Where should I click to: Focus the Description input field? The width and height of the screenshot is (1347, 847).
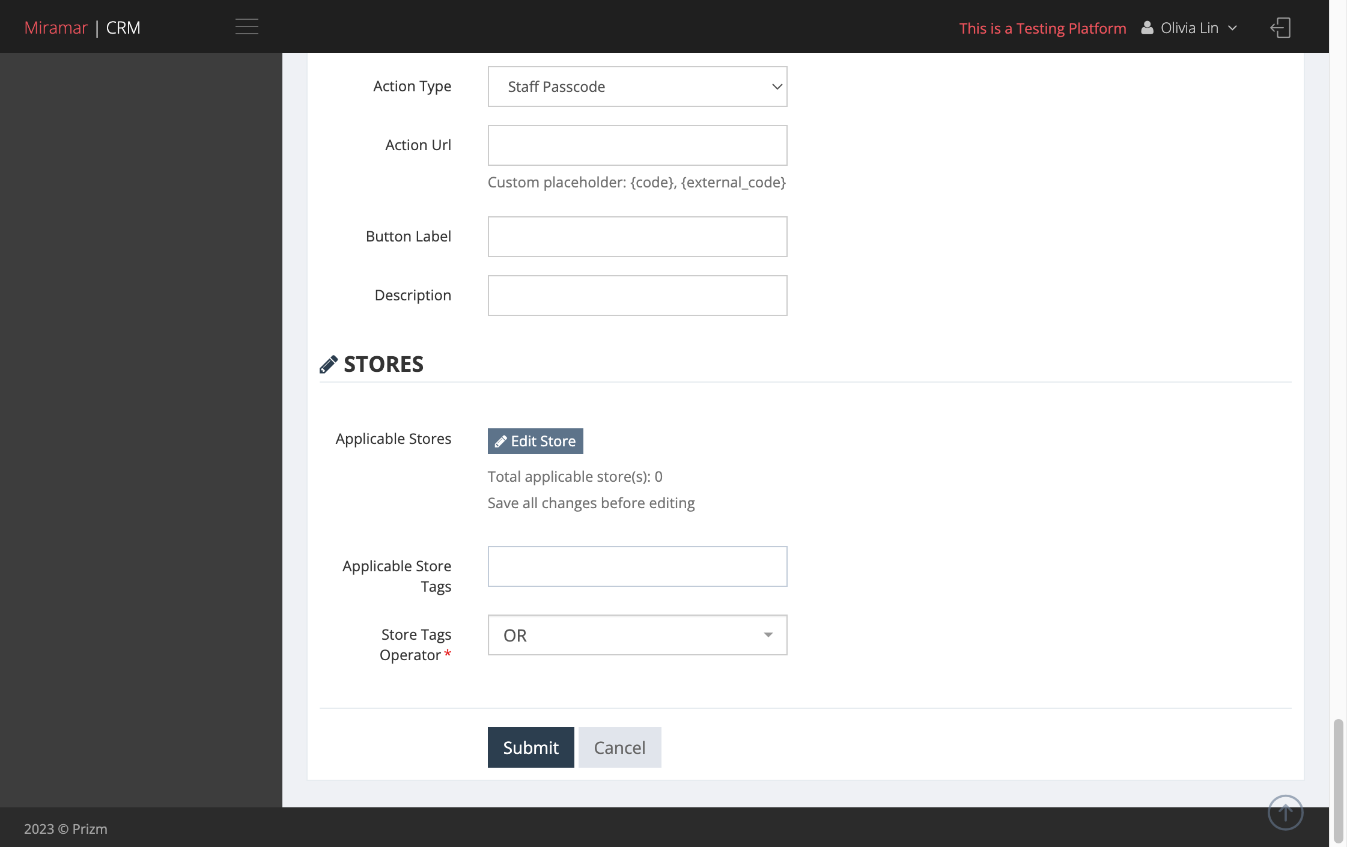point(637,296)
